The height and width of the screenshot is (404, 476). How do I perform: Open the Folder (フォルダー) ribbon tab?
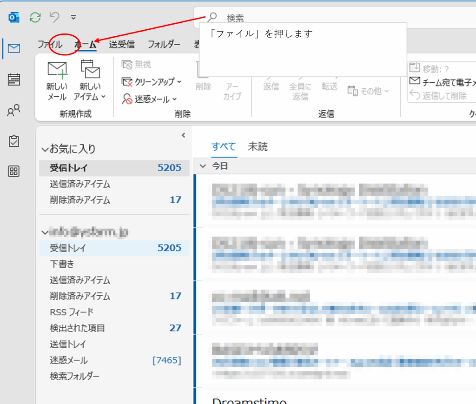pos(164,45)
